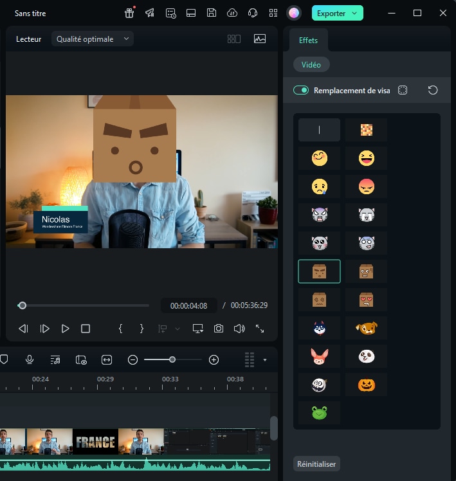
Task: Open the task list with clock icon
Action: click(170, 14)
